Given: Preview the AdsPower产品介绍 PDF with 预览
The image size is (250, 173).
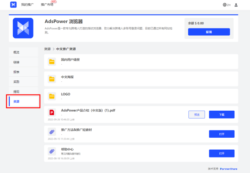Looking at the screenshot, I should [197, 115].
